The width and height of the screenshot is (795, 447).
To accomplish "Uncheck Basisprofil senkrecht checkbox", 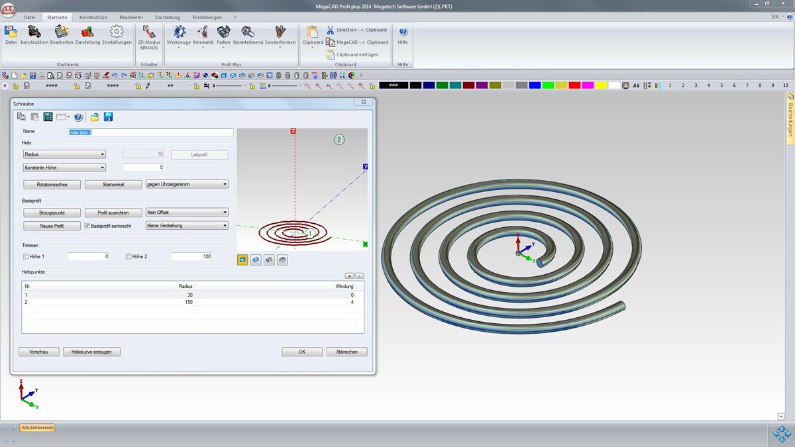I will [87, 226].
